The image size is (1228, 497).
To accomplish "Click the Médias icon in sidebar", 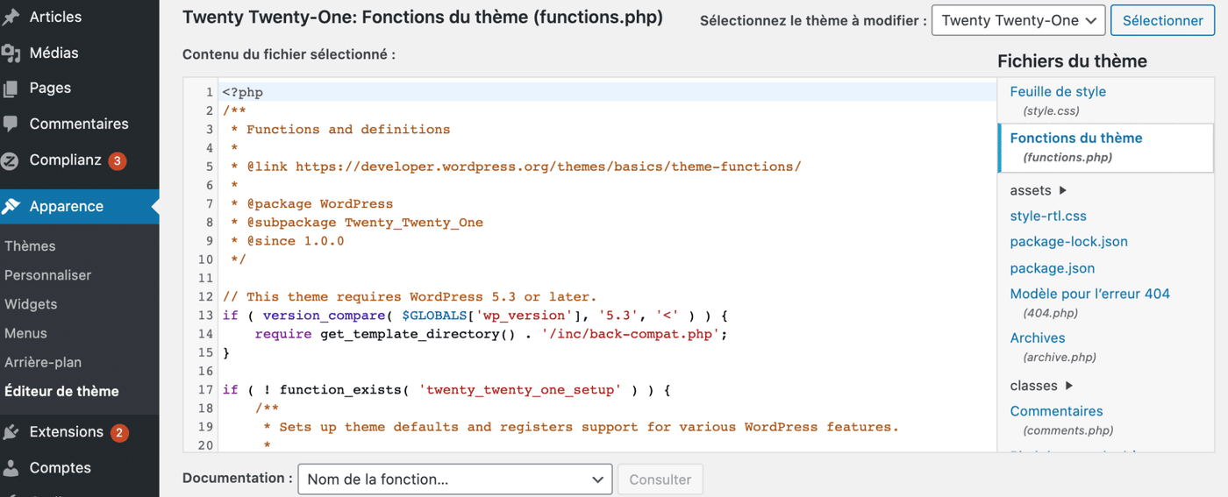I will click(11, 53).
